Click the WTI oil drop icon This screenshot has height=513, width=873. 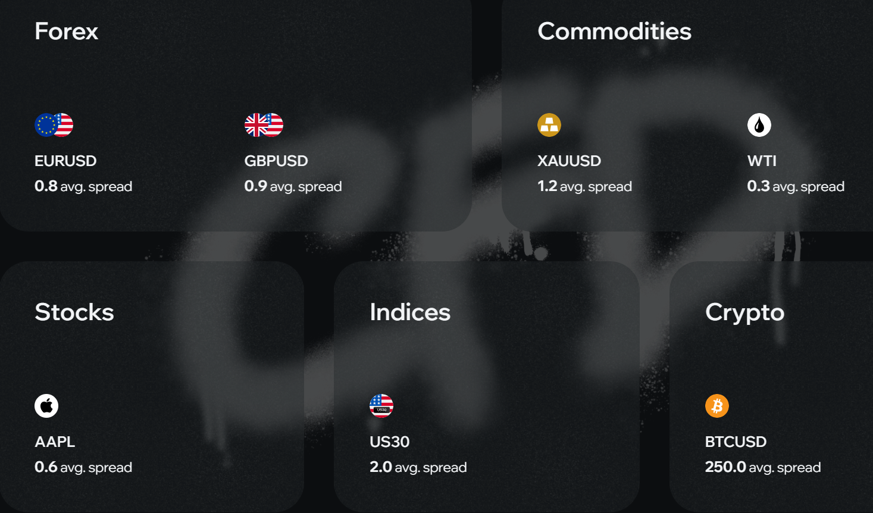759,125
